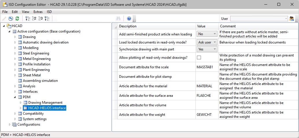Click the Comment column header
The width and height of the screenshot is (299, 138).
[259, 26]
